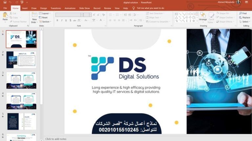Select the Rectangle shape in the gallery
Viewport: 252px width, 141px height.
[187, 14]
